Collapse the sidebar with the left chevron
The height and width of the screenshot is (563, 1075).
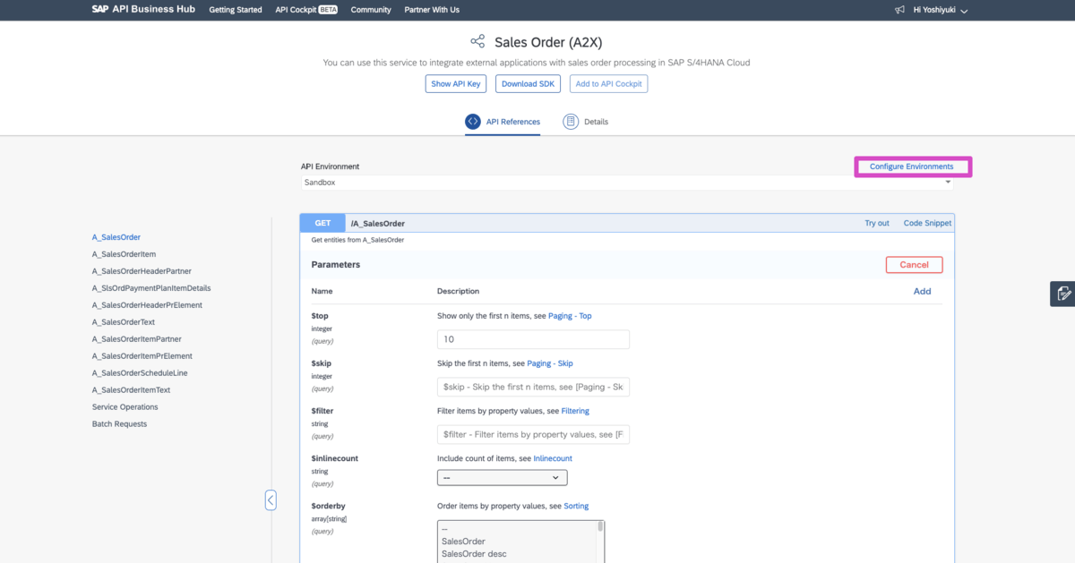click(271, 500)
